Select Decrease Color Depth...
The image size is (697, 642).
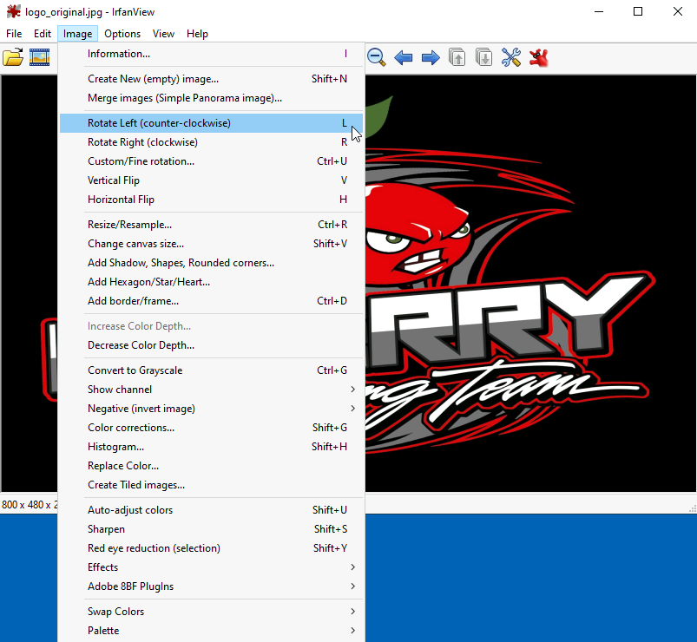211,345
